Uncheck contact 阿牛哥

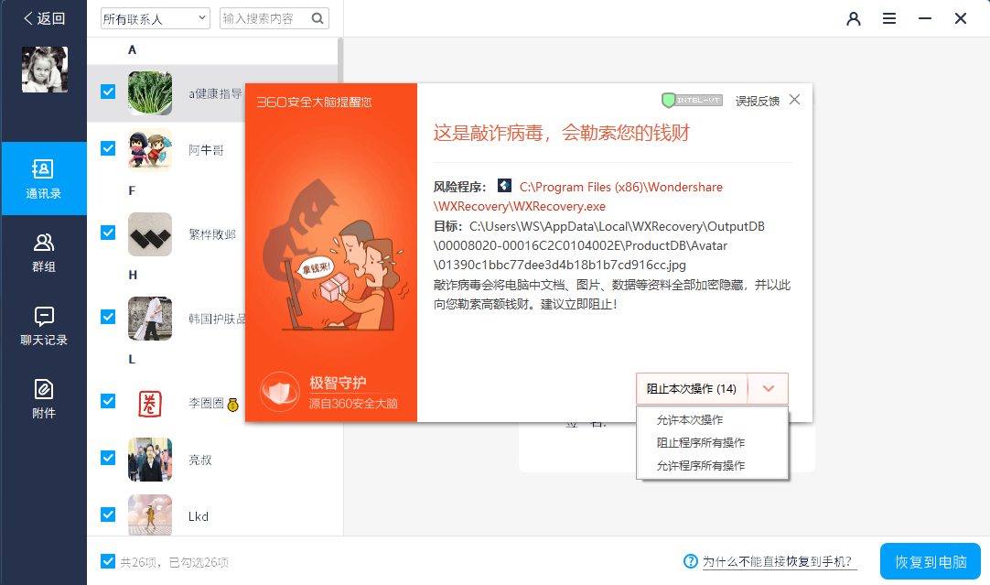click(x=108, y=148)
